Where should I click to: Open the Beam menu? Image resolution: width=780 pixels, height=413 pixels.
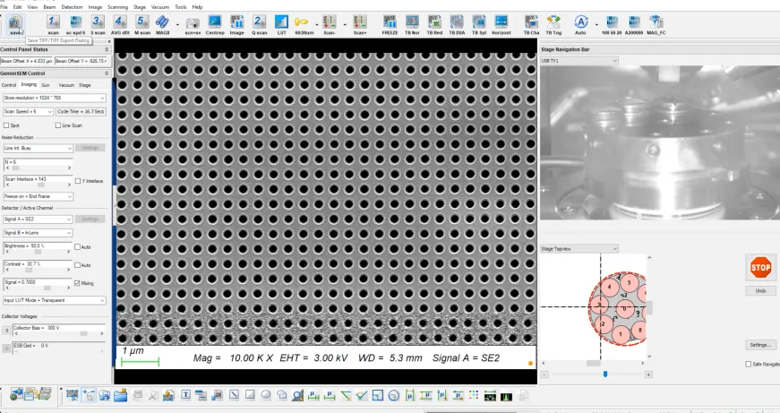tap(49, 7)
